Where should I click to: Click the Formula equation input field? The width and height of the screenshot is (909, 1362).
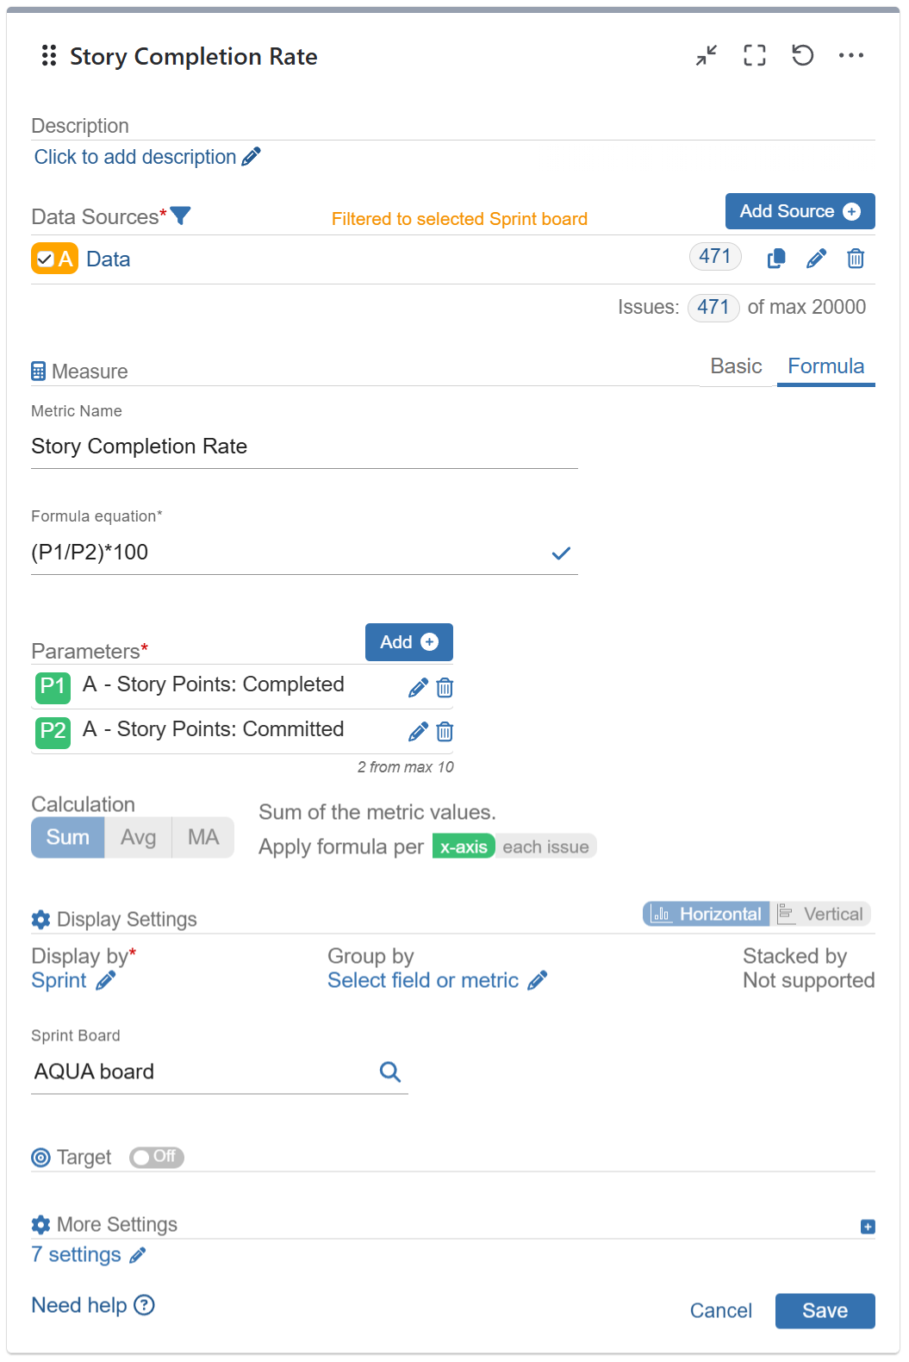coord(284,553)
